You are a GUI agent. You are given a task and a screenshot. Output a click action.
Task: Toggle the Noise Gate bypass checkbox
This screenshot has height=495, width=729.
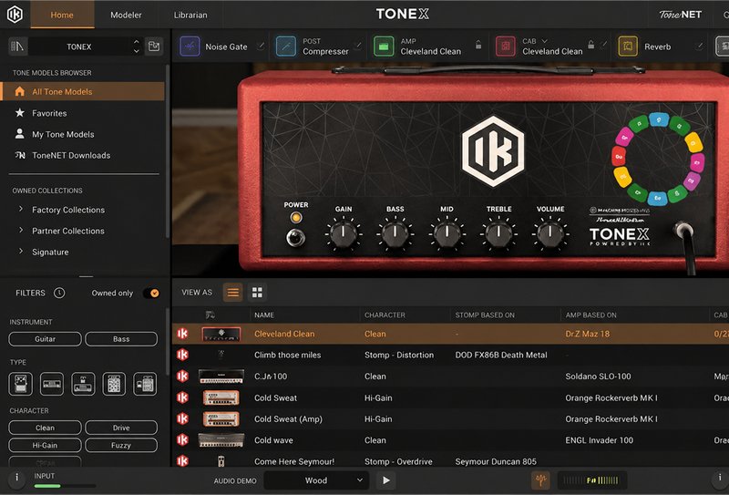pos(261,46)
